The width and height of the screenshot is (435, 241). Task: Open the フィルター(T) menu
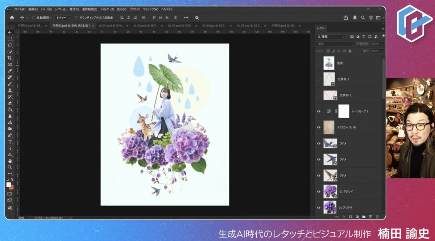pyautogui.click(x=107, y=9)
